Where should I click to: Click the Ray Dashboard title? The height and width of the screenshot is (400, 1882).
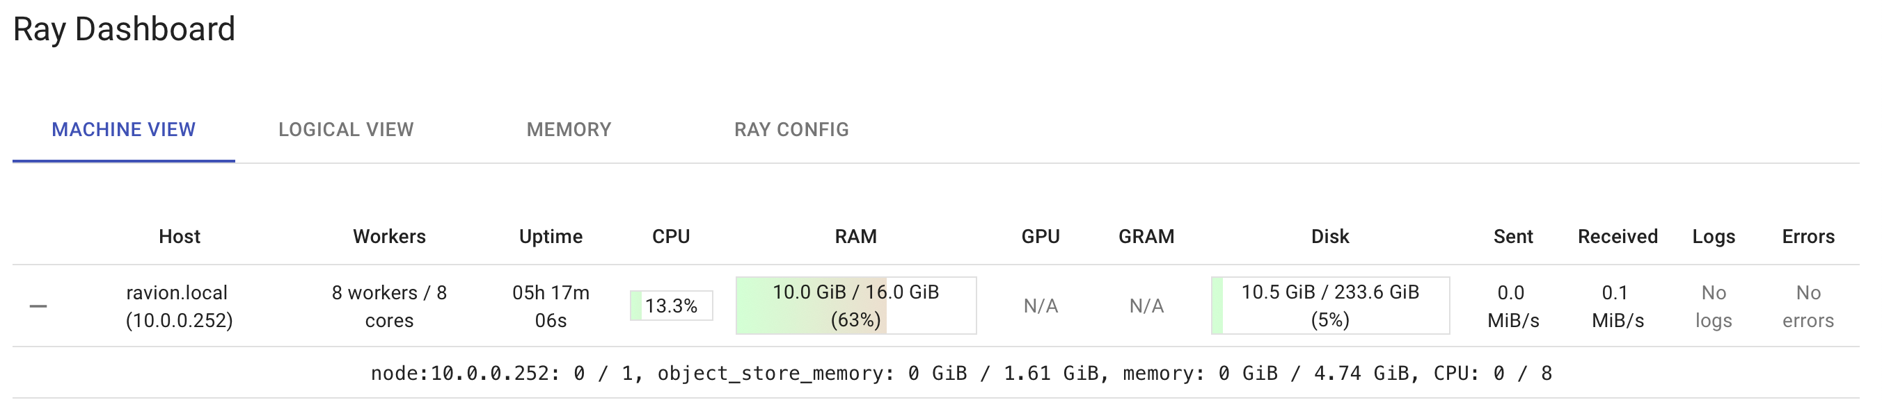[x=124, y=29]
